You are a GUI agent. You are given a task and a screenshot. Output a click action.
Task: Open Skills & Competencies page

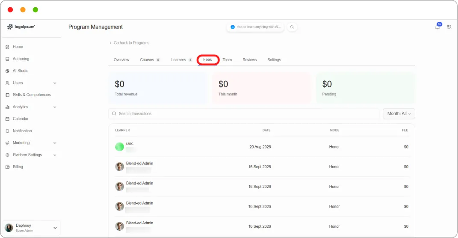(32, 95)
